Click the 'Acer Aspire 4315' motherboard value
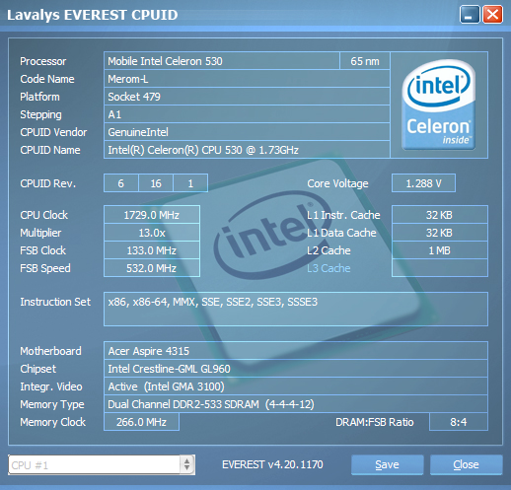This screenshot has width=511, height=490. point(296,351)
